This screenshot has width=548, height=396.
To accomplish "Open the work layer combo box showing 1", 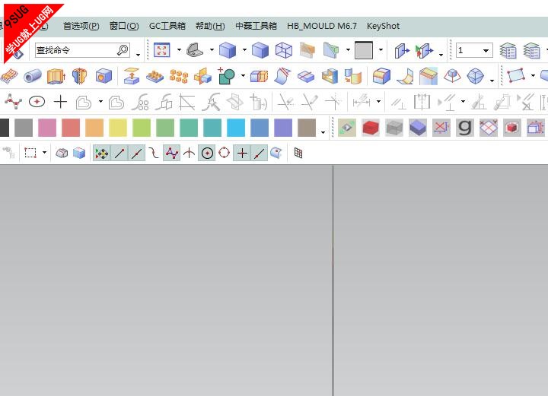I will click(x=474, y=50).
